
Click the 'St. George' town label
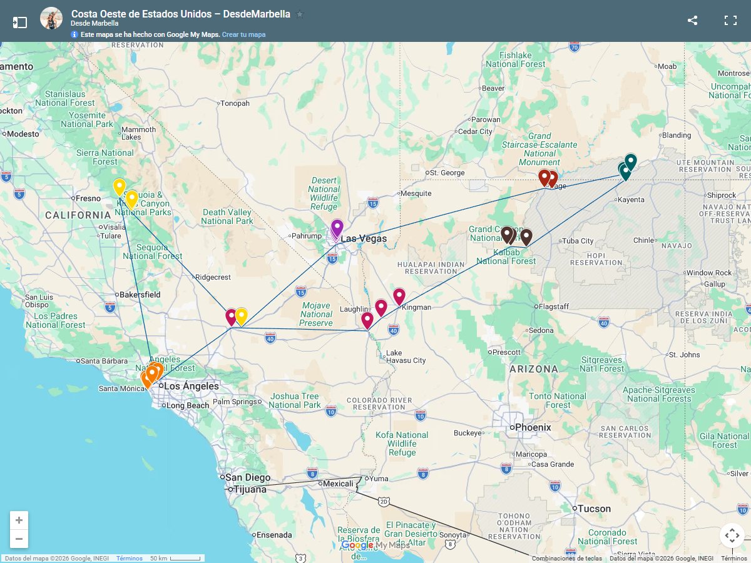click(447, 173)
